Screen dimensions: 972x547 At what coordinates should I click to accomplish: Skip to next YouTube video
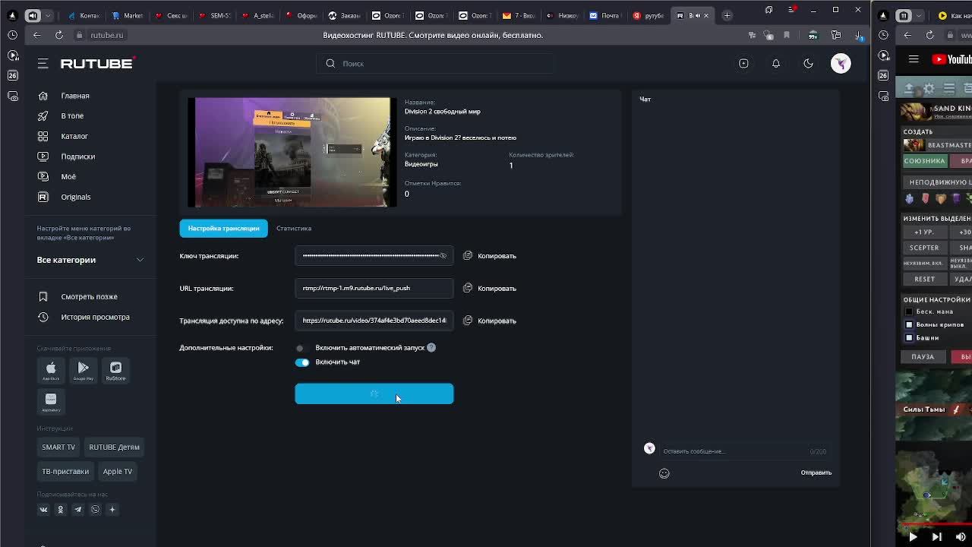point(936,537)
